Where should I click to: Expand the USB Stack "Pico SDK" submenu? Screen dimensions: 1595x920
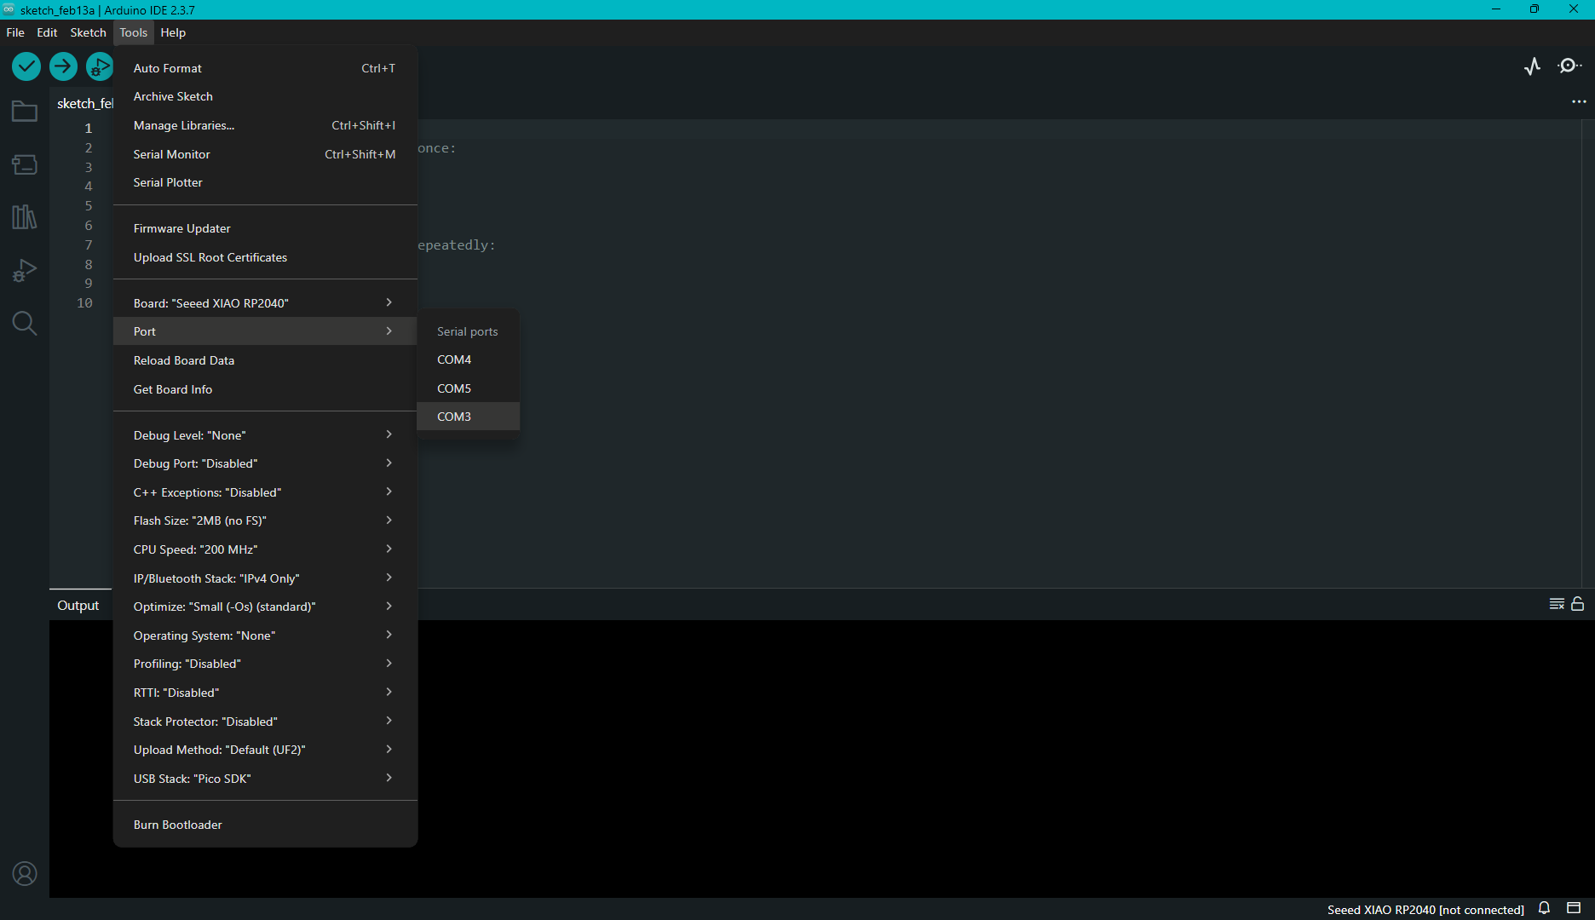pos(265,779)
